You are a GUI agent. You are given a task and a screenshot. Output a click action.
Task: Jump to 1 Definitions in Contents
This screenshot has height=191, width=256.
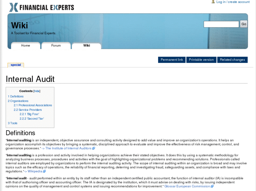click(x=16, y=96)
